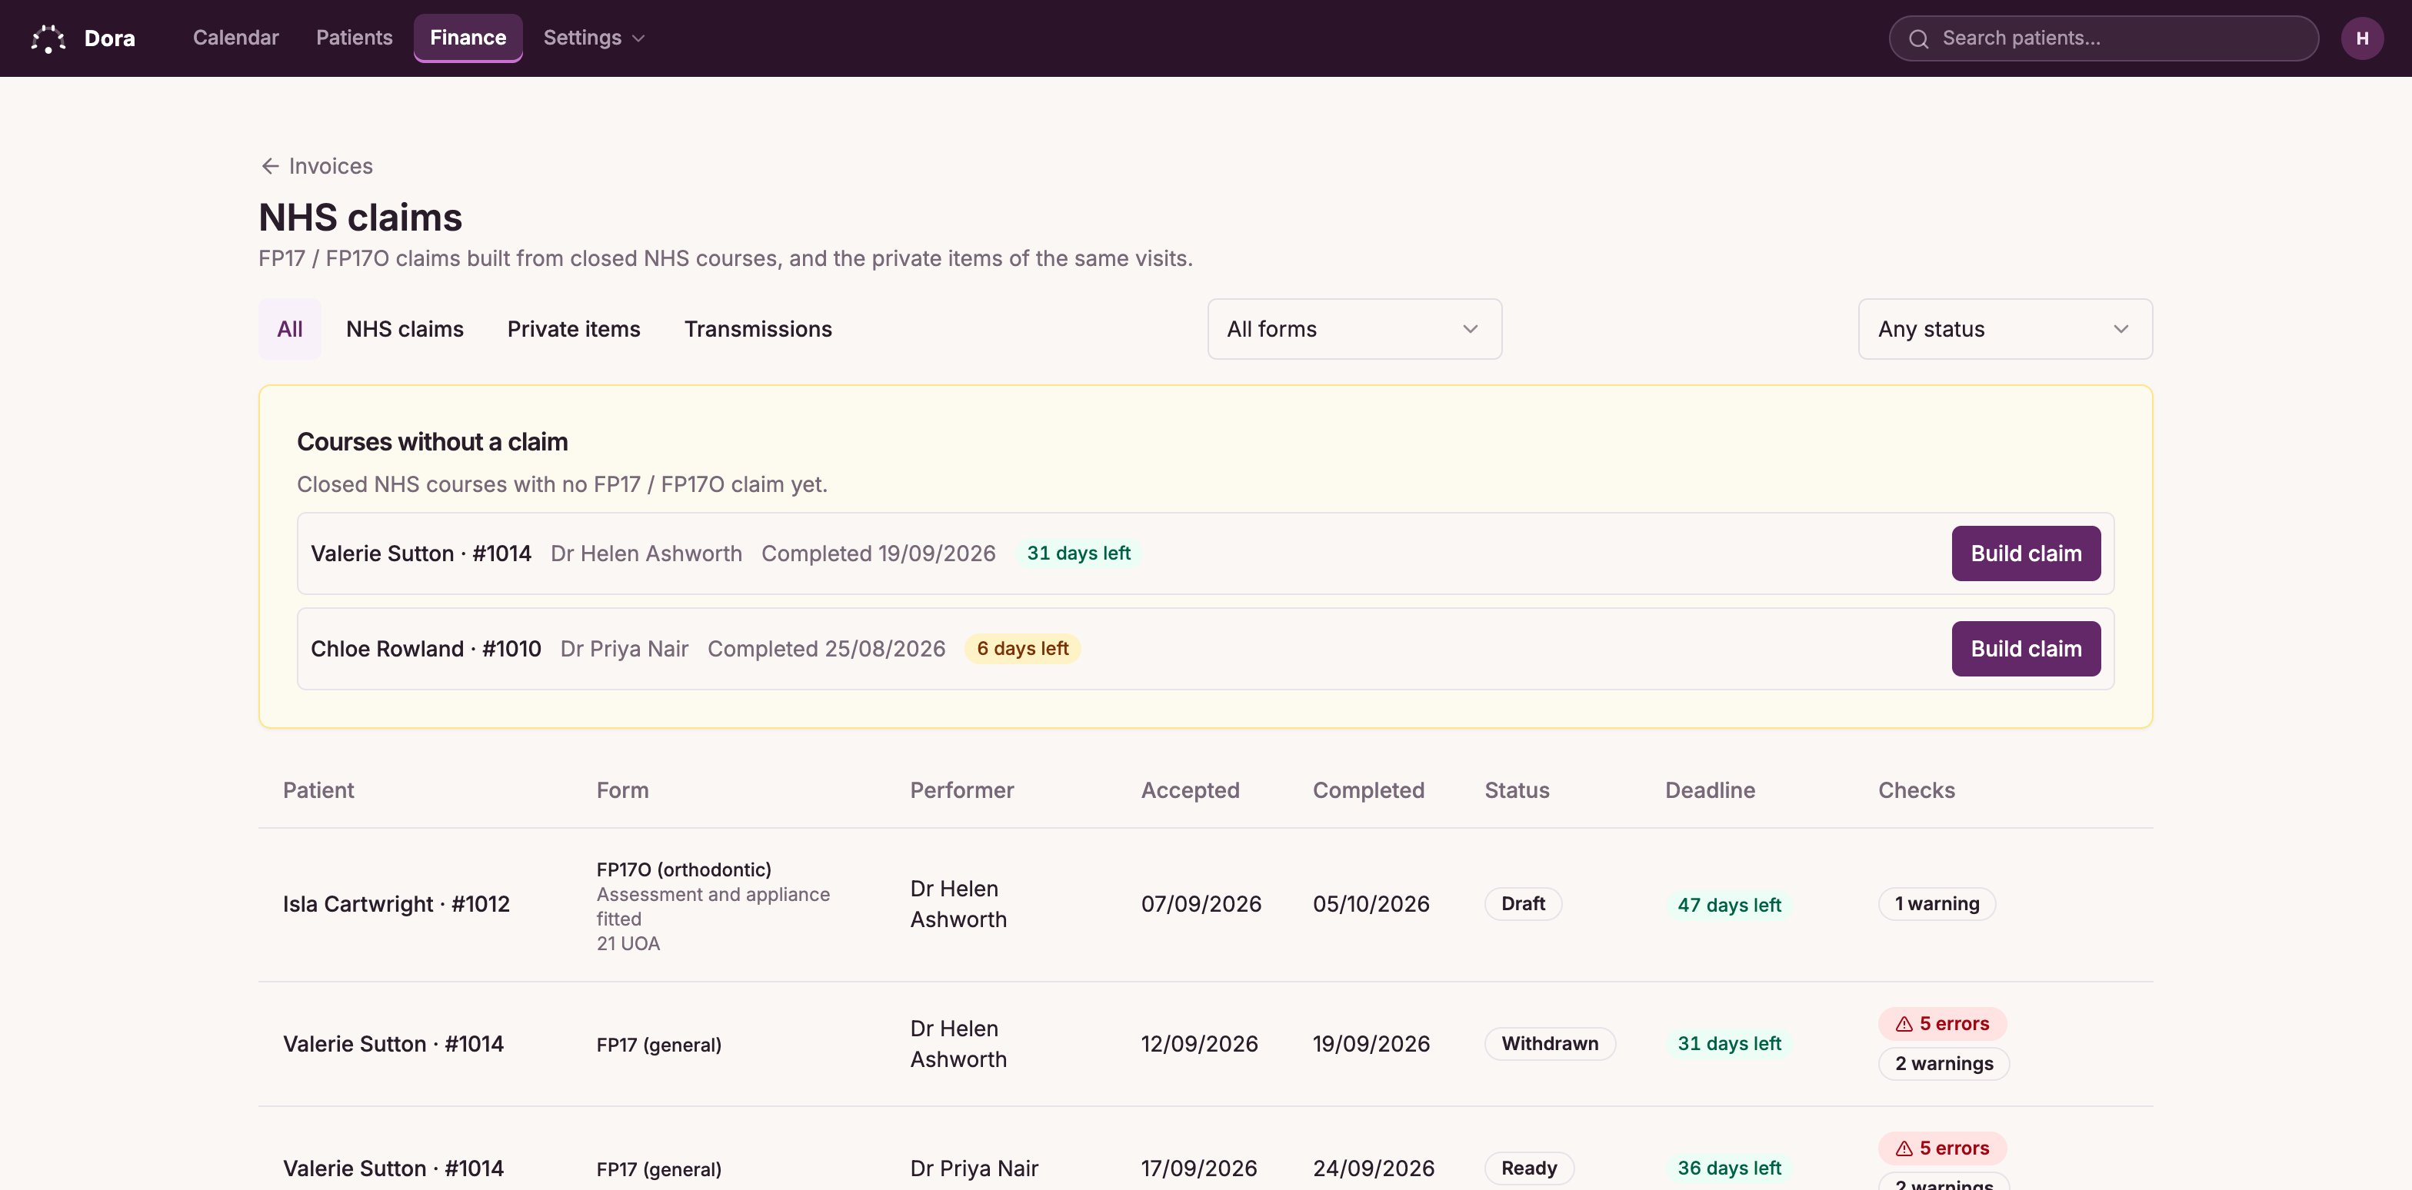Open the All forms dropdown
This screenshot has height=1190, width=2412.
click(x=1354, y=329)
